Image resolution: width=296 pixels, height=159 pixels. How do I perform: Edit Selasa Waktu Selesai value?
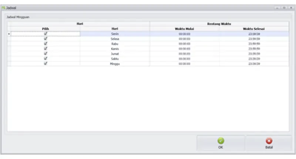tap(254, 39)
